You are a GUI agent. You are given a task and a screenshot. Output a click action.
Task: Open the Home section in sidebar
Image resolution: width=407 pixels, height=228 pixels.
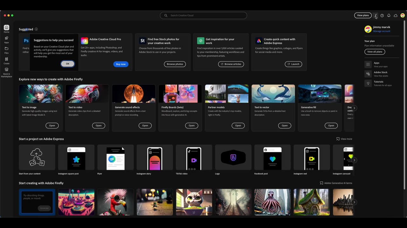(x=6, y=29)
